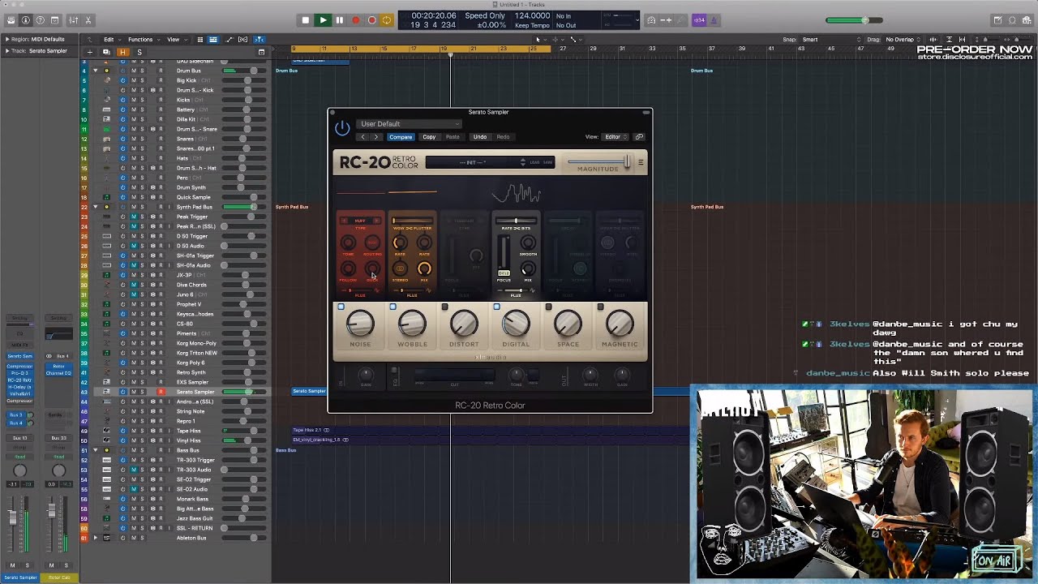Click the Pause button in the transport
The image size is (1038, 584).
[x=339, y=20]
